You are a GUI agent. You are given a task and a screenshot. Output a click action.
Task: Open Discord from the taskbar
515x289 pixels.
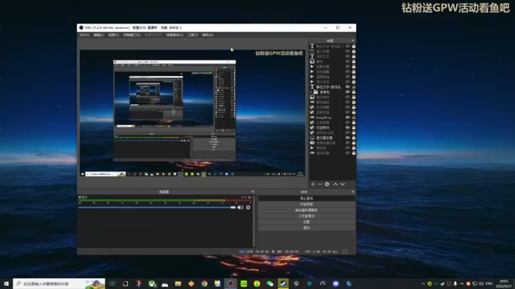(335, 284)
